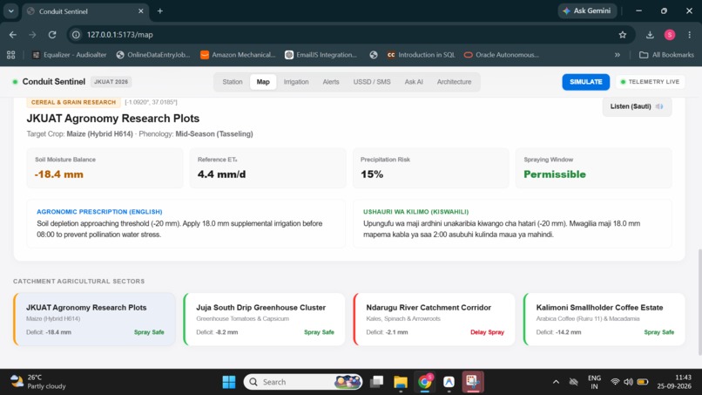The height and width of the screenshot is (395, 702).
Task: Switch to the Irrigation tab
Action: [296, 82]
